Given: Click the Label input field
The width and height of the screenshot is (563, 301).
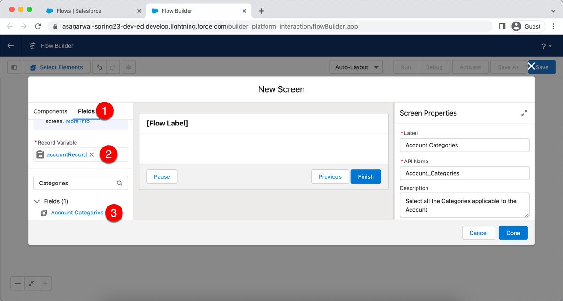Looking at the screenshot, I should pyautogui.click(x=464, y=145).
